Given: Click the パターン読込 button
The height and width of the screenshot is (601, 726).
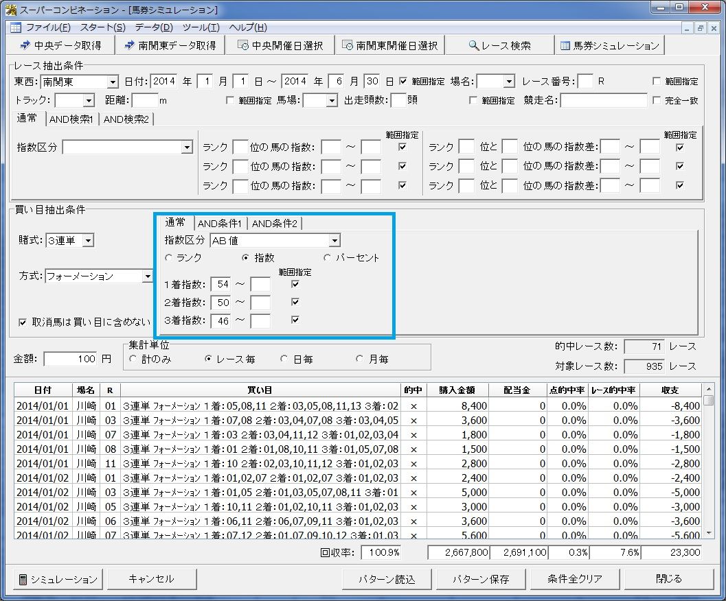Looking at the screenshot, I should (387, 579).
